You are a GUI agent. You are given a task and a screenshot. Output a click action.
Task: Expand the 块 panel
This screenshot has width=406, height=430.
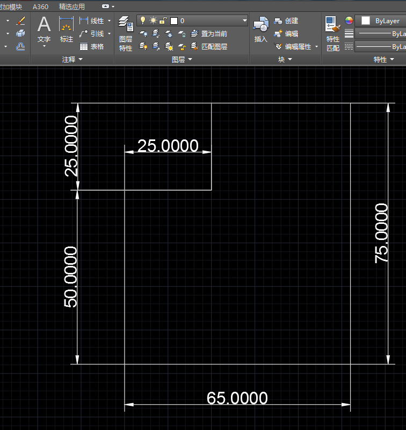click(x=285, y=60)
